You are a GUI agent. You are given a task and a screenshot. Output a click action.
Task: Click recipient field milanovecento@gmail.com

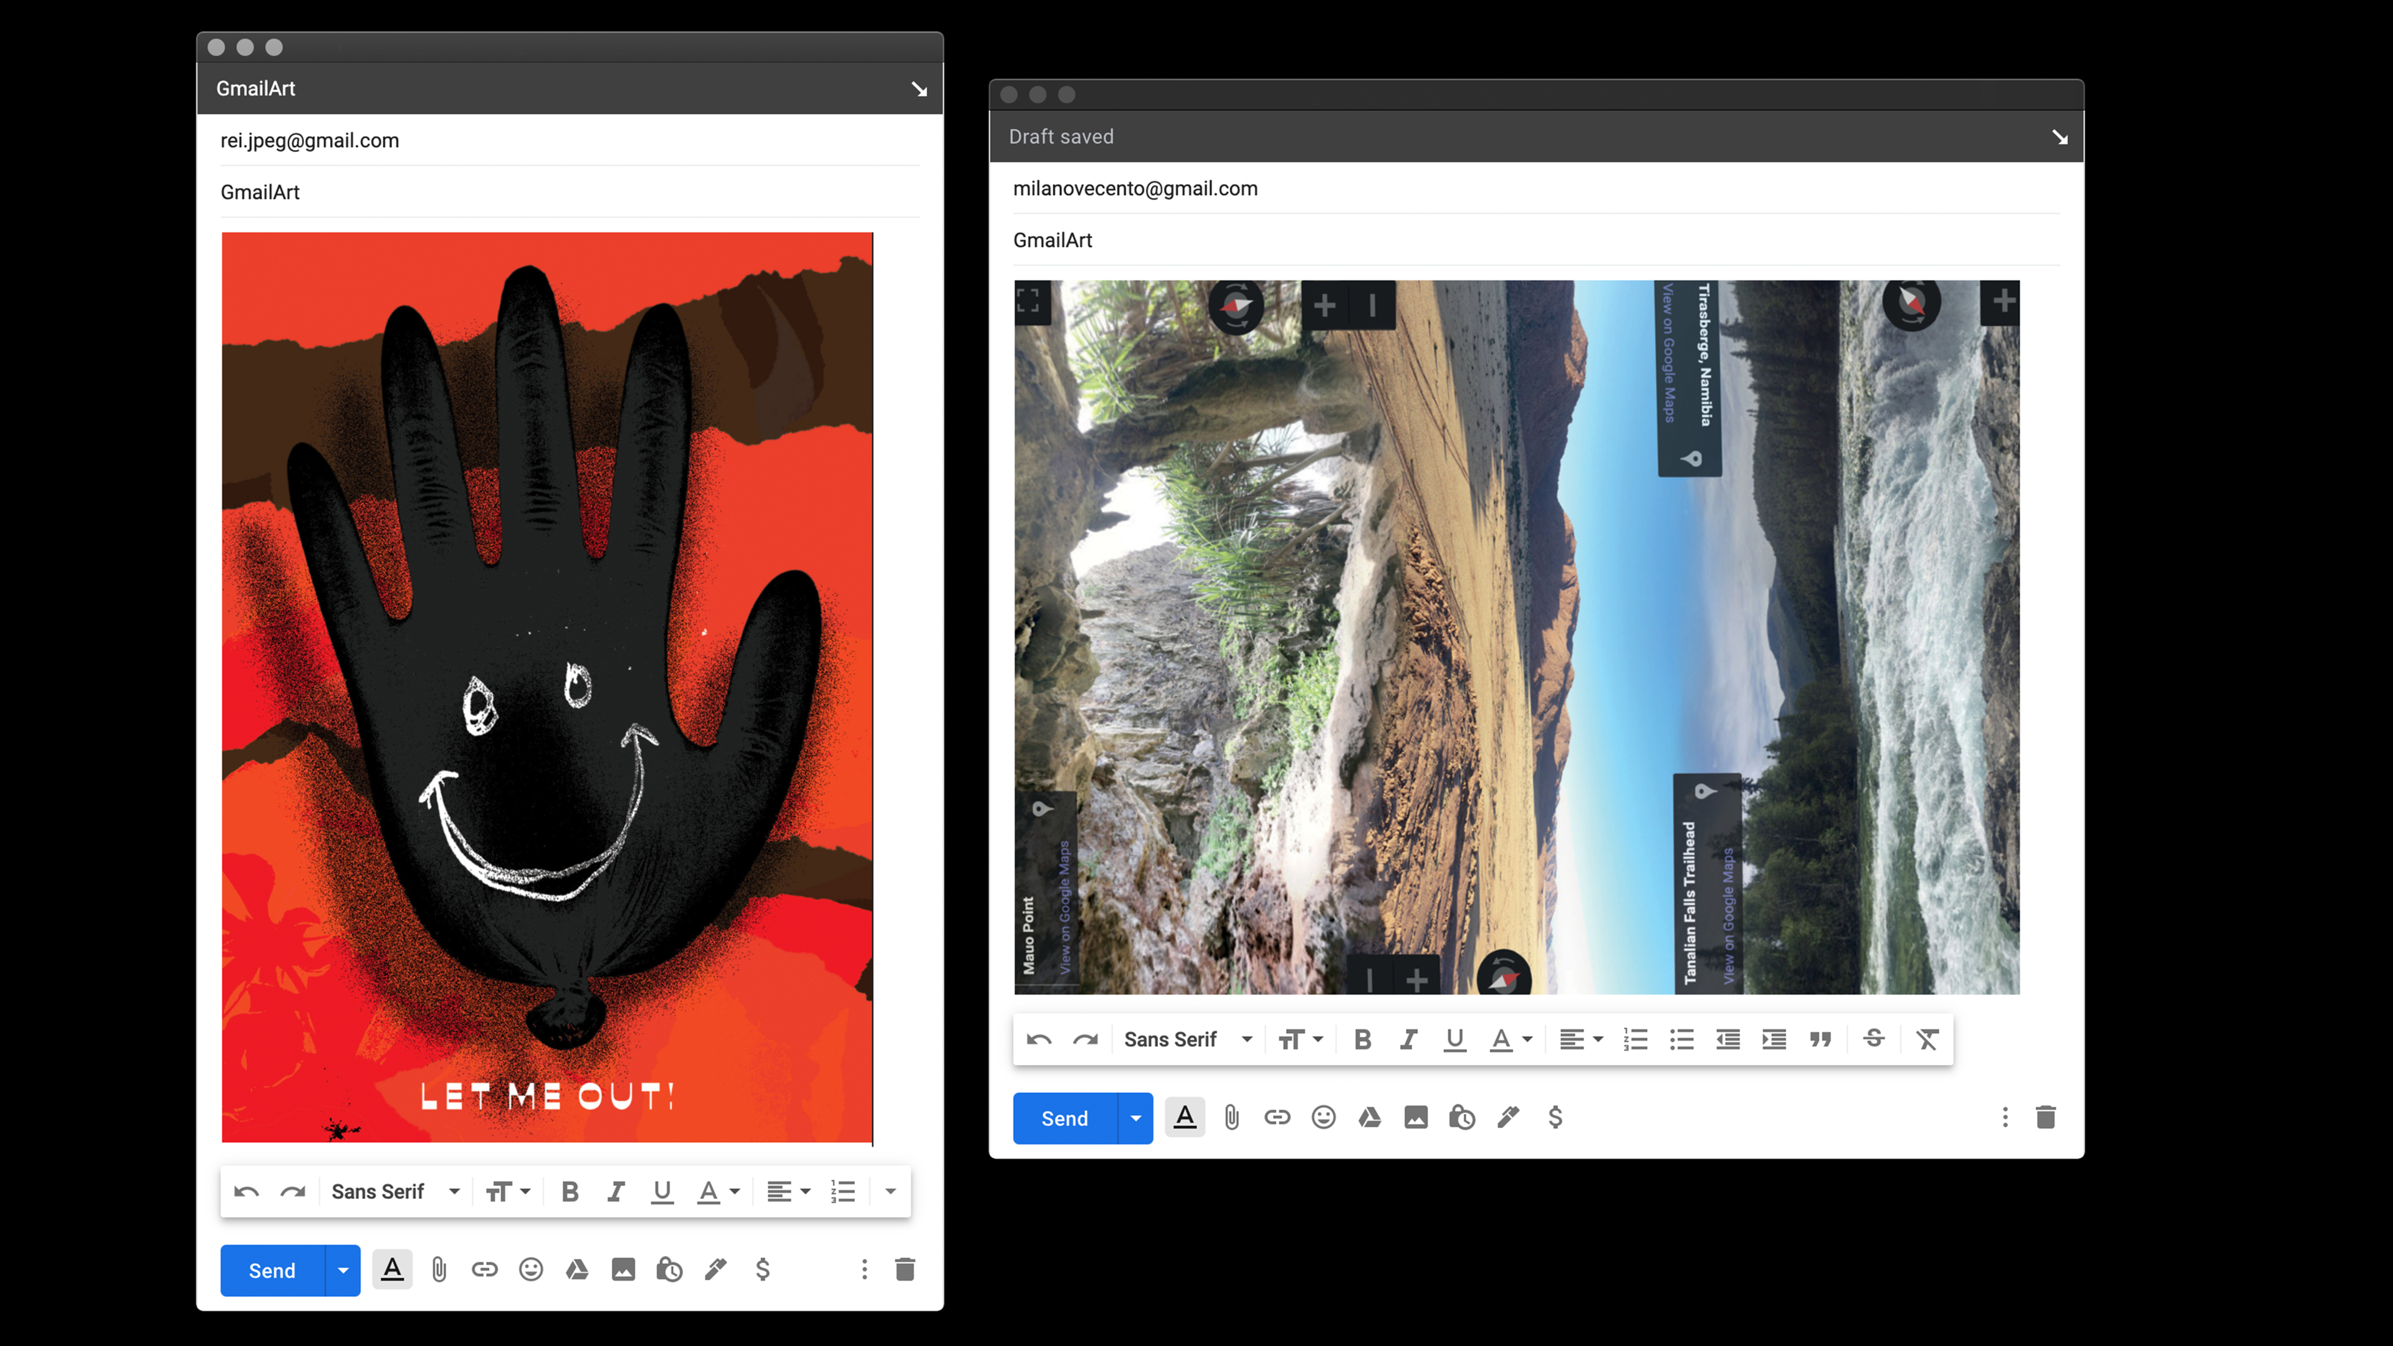(x=1537, y=189)
